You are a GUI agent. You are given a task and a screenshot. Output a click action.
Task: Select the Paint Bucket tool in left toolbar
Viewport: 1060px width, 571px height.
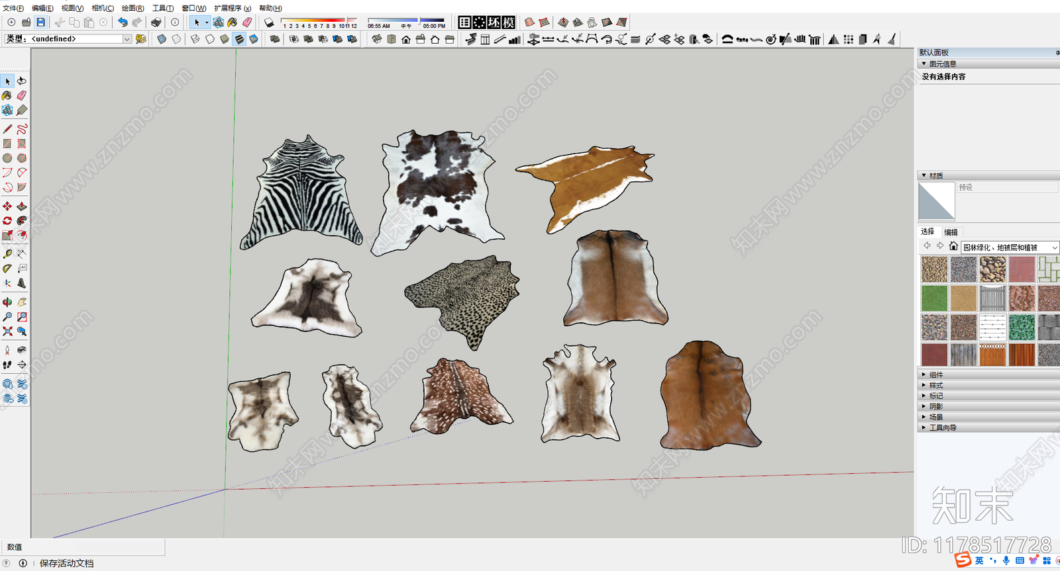point(7,95)
